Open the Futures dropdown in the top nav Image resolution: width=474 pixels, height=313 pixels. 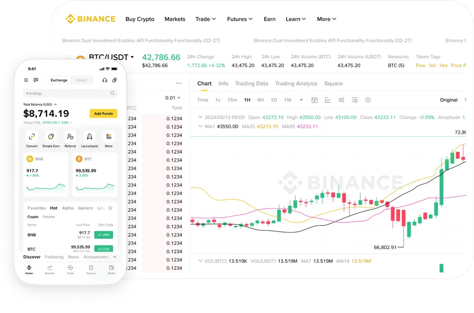[x=240, y=19]
